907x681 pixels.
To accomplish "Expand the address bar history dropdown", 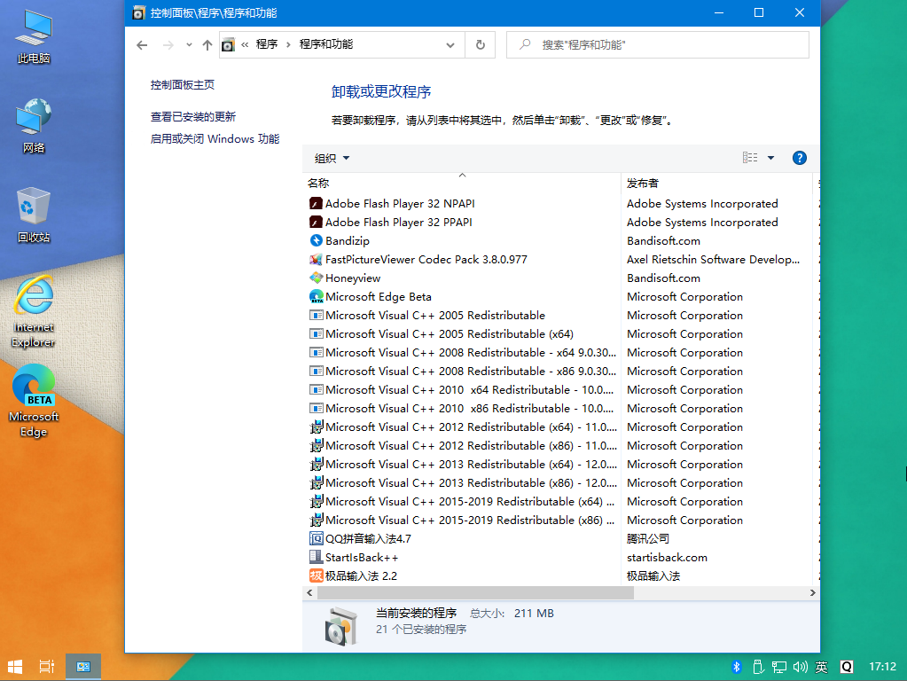I will point(450,44).
